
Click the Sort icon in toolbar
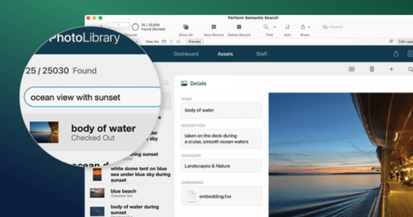(287, 27)
